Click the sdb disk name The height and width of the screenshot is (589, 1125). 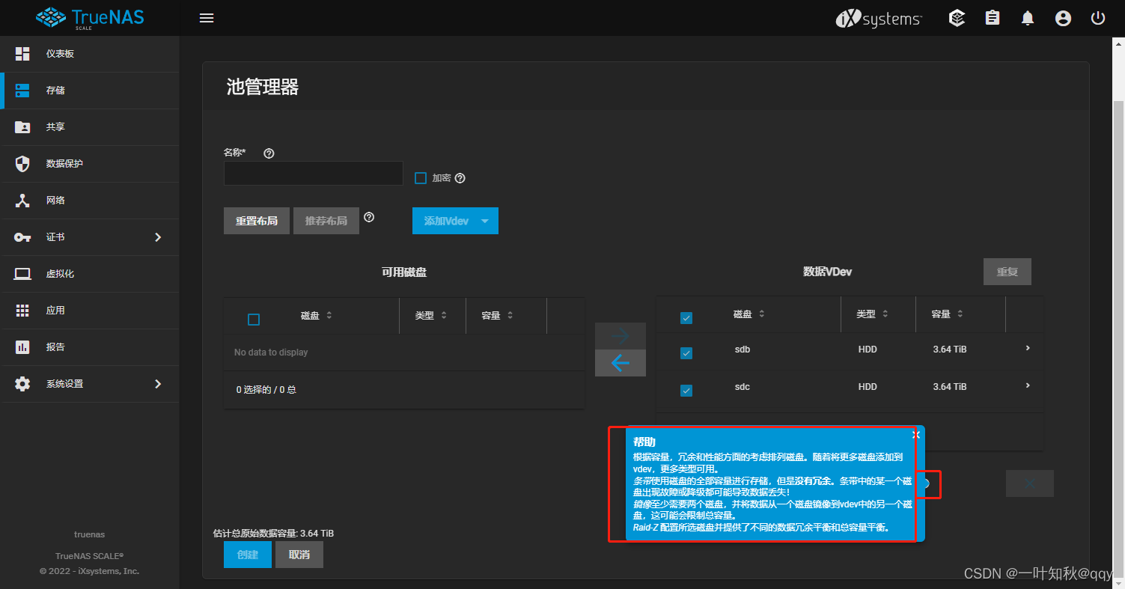coord(743,350)
